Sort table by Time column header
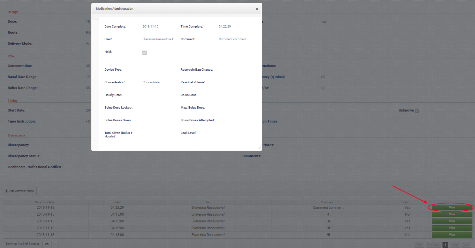The height and width of the screenshot is (248, 475). pos(116,202)
